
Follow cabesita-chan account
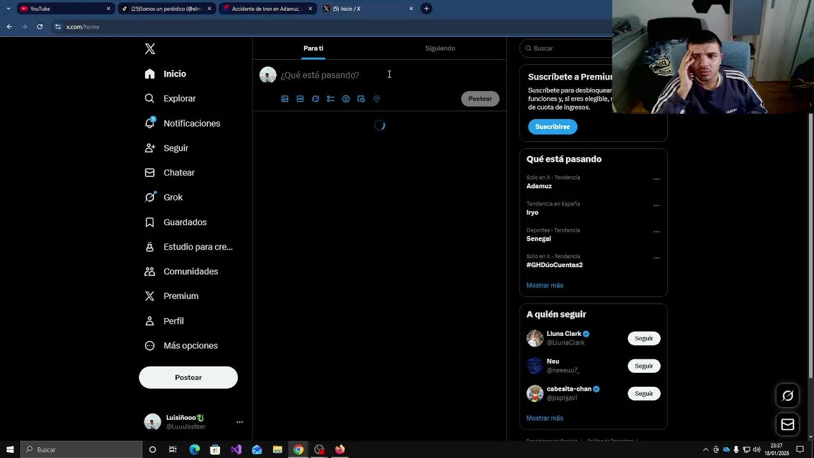click(644, 394)
